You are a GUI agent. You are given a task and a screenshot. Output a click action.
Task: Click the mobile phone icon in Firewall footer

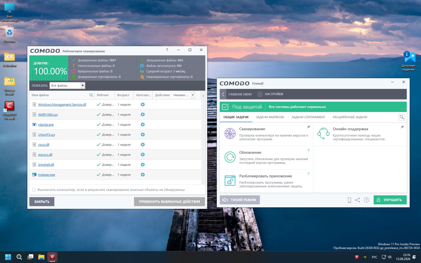coord(349,200)
